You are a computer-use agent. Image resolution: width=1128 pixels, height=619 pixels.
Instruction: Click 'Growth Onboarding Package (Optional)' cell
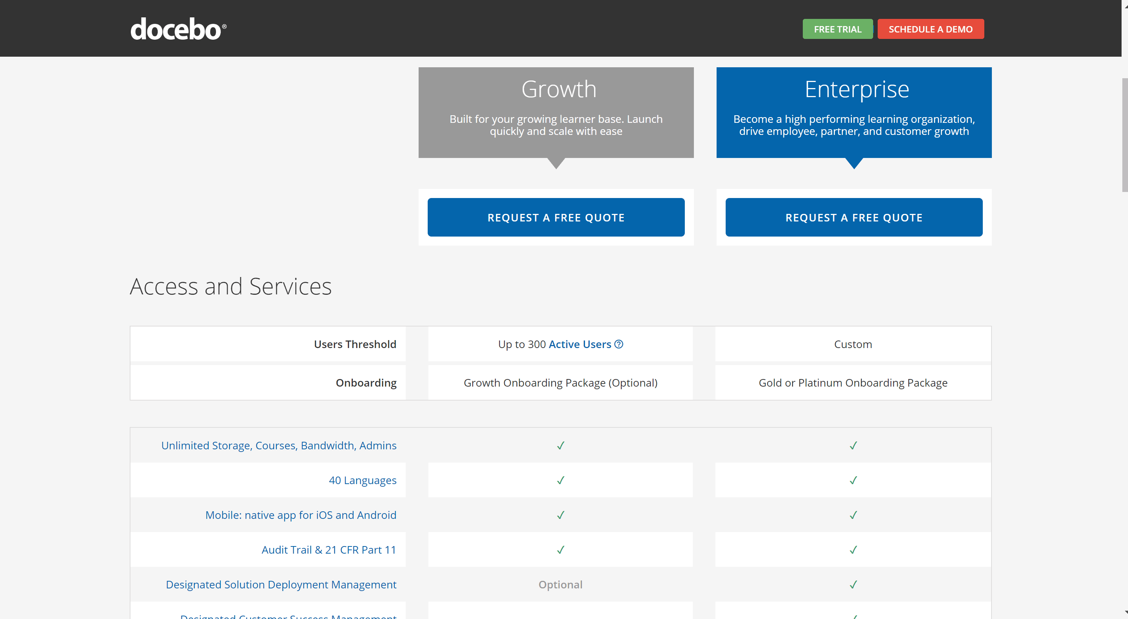pyautogui.click(x=560, y=383)
